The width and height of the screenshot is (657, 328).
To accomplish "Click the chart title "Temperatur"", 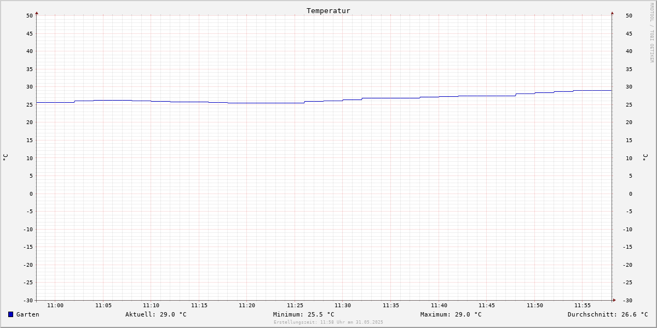I will coord(328,10).
